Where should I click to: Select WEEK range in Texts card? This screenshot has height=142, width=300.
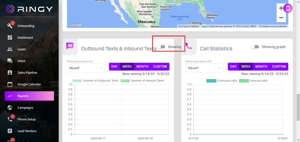click(127, 67)
